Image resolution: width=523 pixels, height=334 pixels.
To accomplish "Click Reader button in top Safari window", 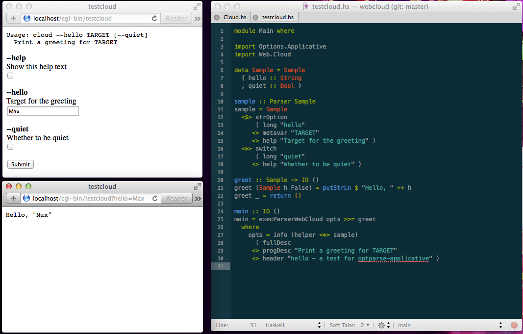I will pos(176,18).
